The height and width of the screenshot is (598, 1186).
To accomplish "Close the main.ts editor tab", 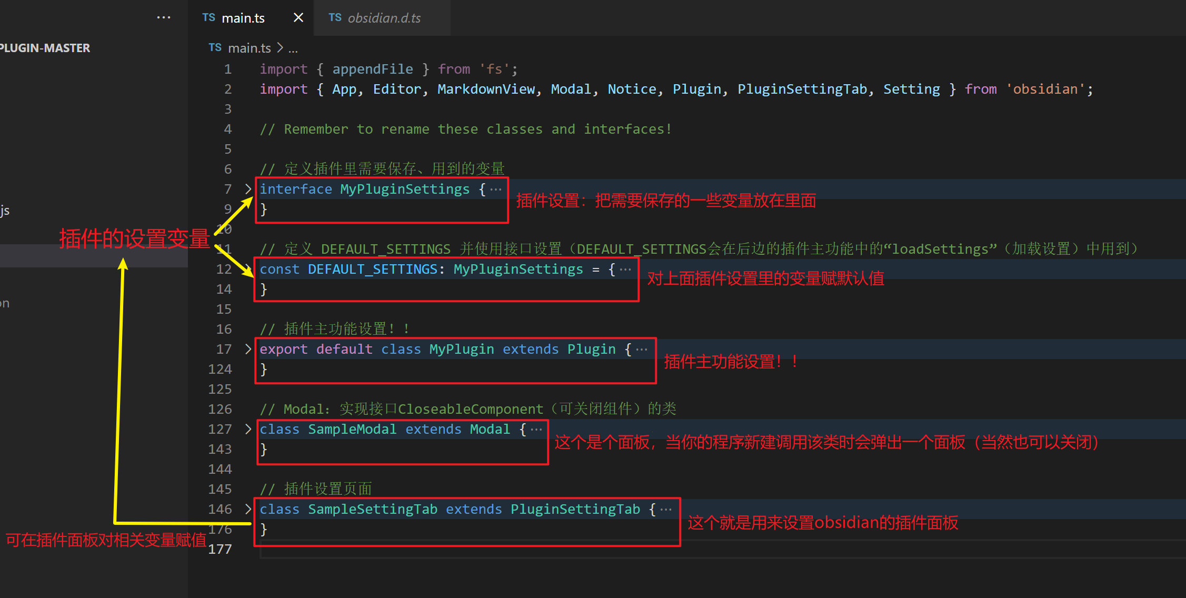I will click(298, 17).
